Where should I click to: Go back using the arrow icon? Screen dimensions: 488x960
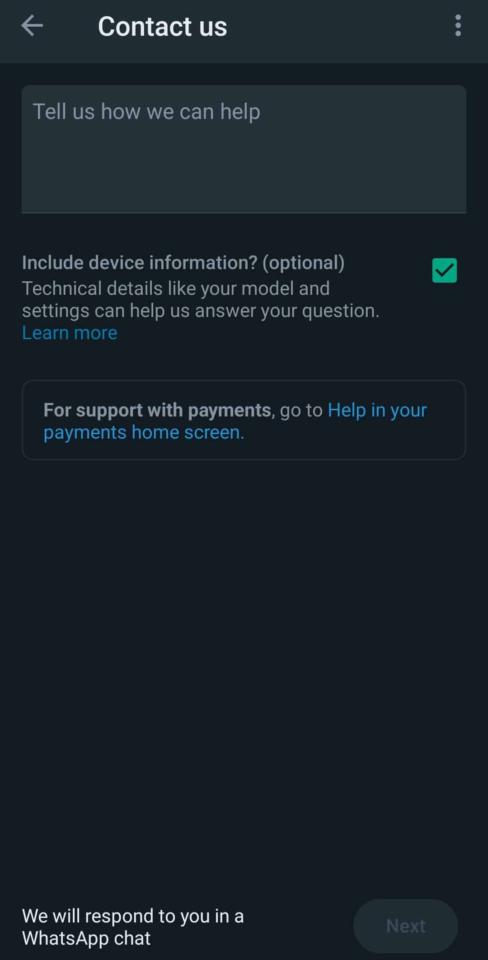tap(32, 25)
